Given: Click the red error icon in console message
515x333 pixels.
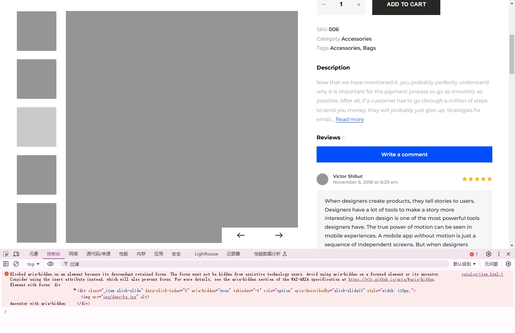Looking at the screenshot, I should pyautogui.click(x=7, y=274).
